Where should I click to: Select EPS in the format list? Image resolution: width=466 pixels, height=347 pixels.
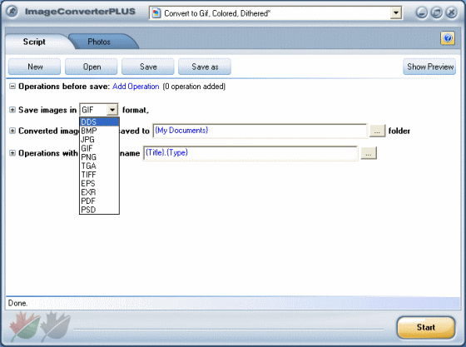click(99, 183)
